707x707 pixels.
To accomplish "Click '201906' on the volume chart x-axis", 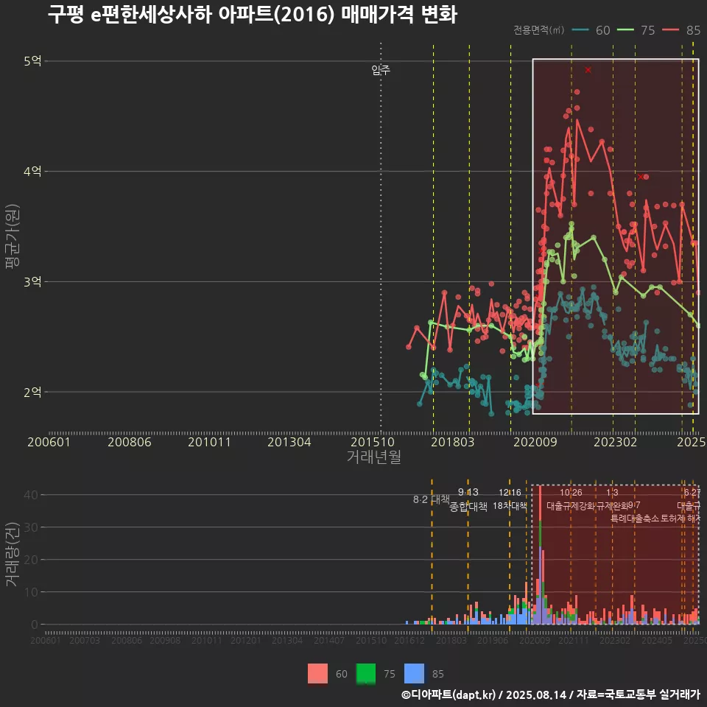I will [493, 640].
